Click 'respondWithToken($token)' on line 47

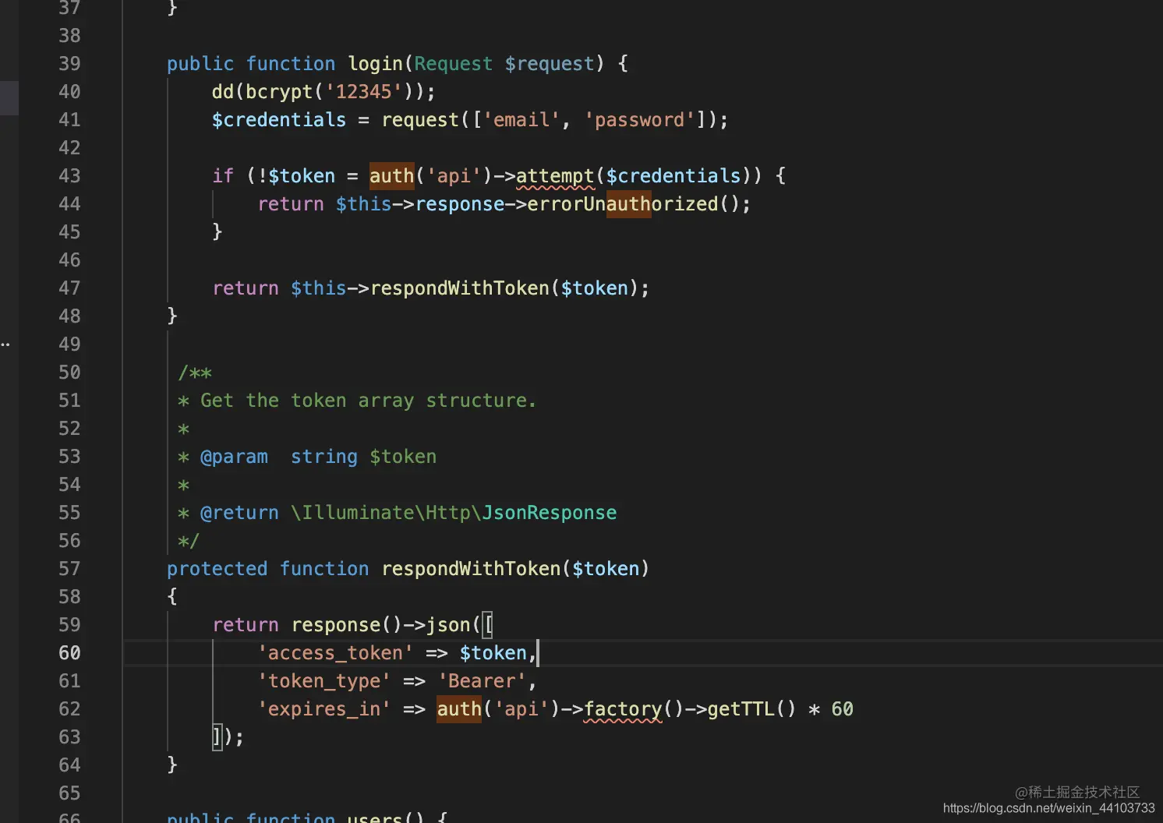pyautogui.click(x=504, y=288)
